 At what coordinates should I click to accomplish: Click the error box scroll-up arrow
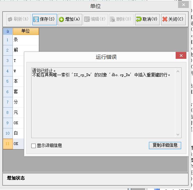point(178,71)
